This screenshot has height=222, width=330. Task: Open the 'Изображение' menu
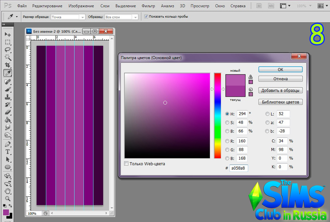(81, 6)
